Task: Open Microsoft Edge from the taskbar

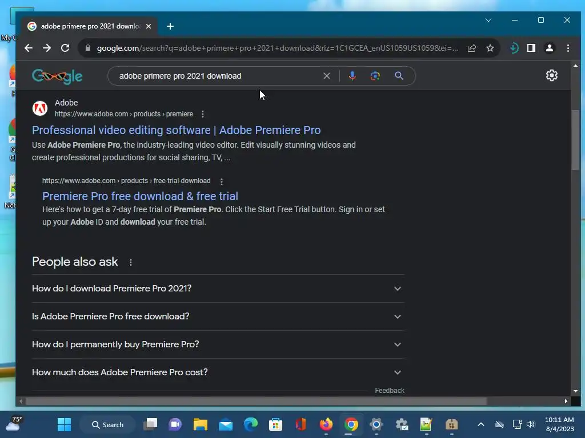Action: click(x=251, y=424)
